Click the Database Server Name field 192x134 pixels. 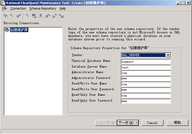146,67
